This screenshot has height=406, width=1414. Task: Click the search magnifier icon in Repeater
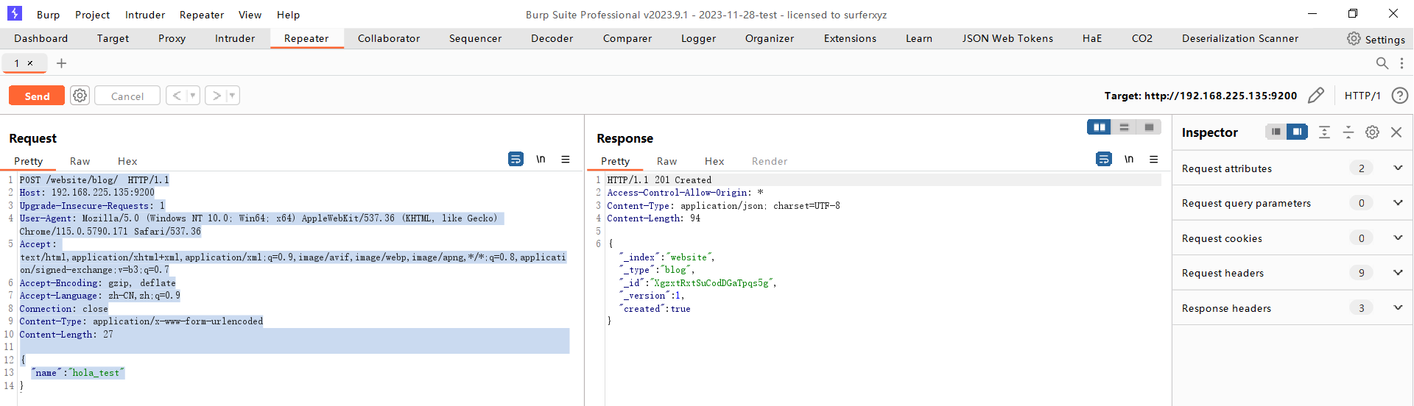click(x=1382, y=63)
